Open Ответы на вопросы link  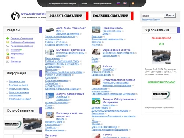pyautogui.click(x=19, y=89)
